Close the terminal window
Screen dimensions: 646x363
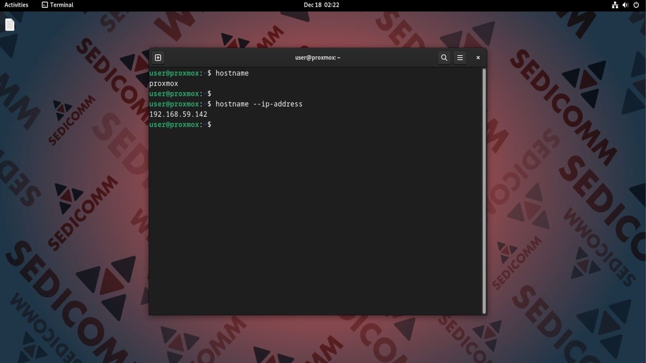(478, 57)
